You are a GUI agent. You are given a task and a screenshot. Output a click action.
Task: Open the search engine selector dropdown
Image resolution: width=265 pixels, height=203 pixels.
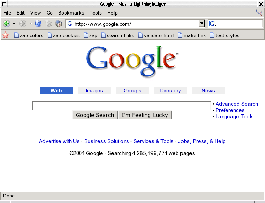tap(213, 24)
